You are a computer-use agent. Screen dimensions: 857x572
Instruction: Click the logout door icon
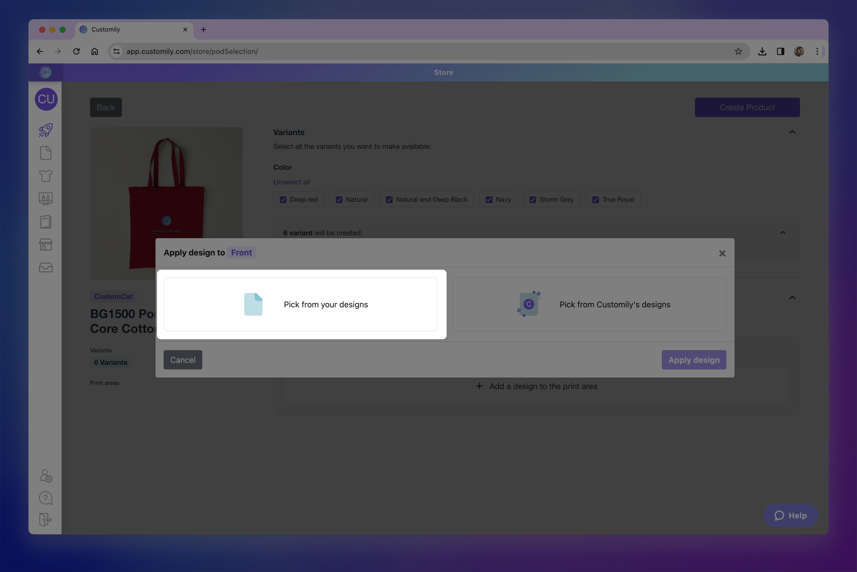pos(46,520)
